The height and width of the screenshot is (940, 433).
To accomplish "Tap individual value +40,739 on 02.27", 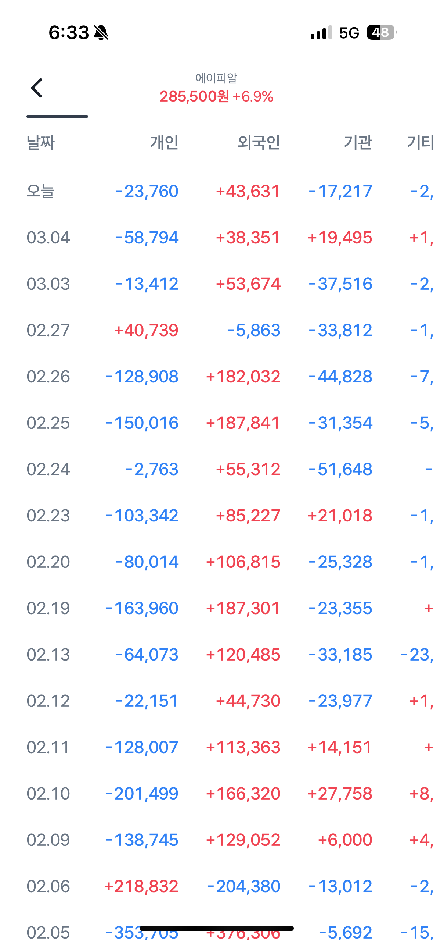I will tap(146, 330).
